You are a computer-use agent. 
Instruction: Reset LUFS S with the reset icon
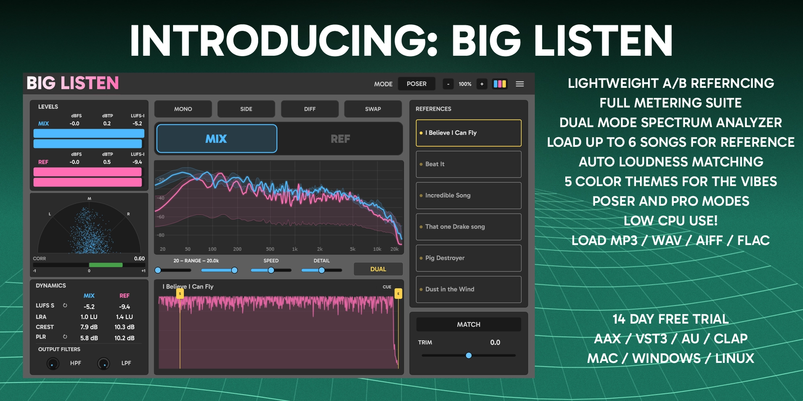65,306
